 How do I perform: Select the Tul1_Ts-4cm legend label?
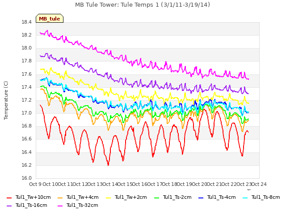[222, 197]
